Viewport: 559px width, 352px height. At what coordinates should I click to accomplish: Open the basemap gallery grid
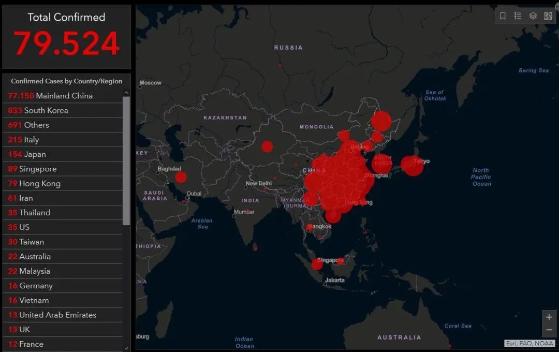click(x=548, y=16)
